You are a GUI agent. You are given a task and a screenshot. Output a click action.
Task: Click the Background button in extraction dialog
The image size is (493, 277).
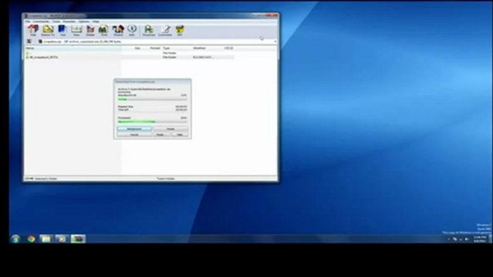coord(134,129)
